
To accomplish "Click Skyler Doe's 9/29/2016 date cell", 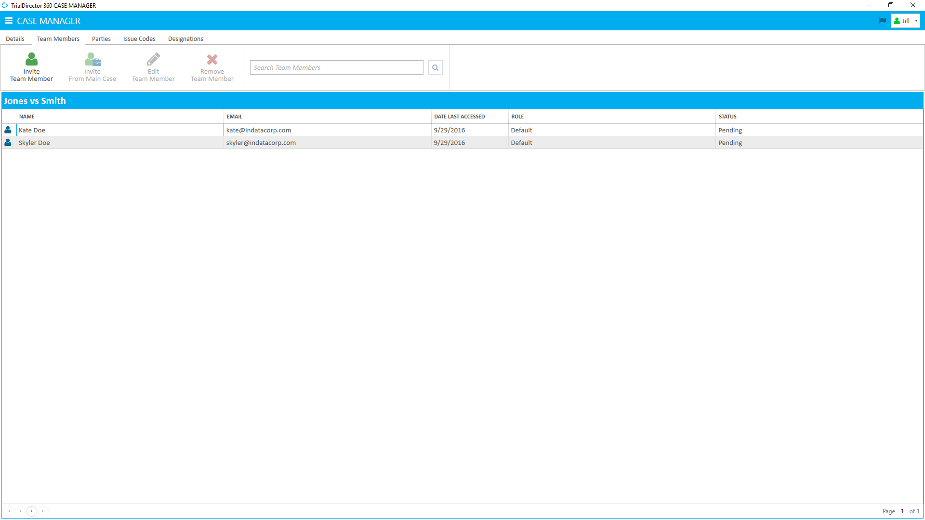I will [x=470, y=143].
